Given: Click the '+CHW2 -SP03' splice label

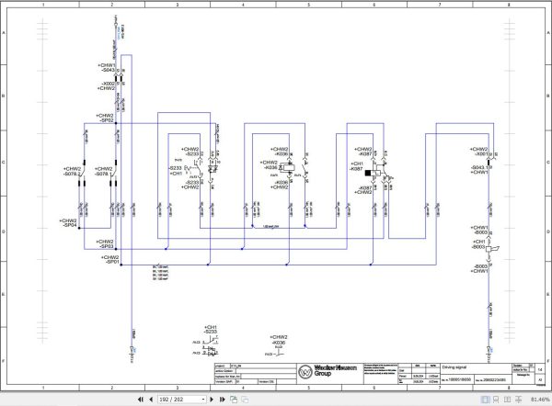Looking at the screenshot, I should pos(105,244).
